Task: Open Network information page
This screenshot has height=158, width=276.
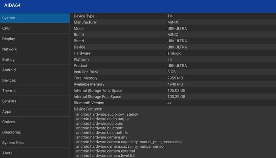Action: pos(34,49)
